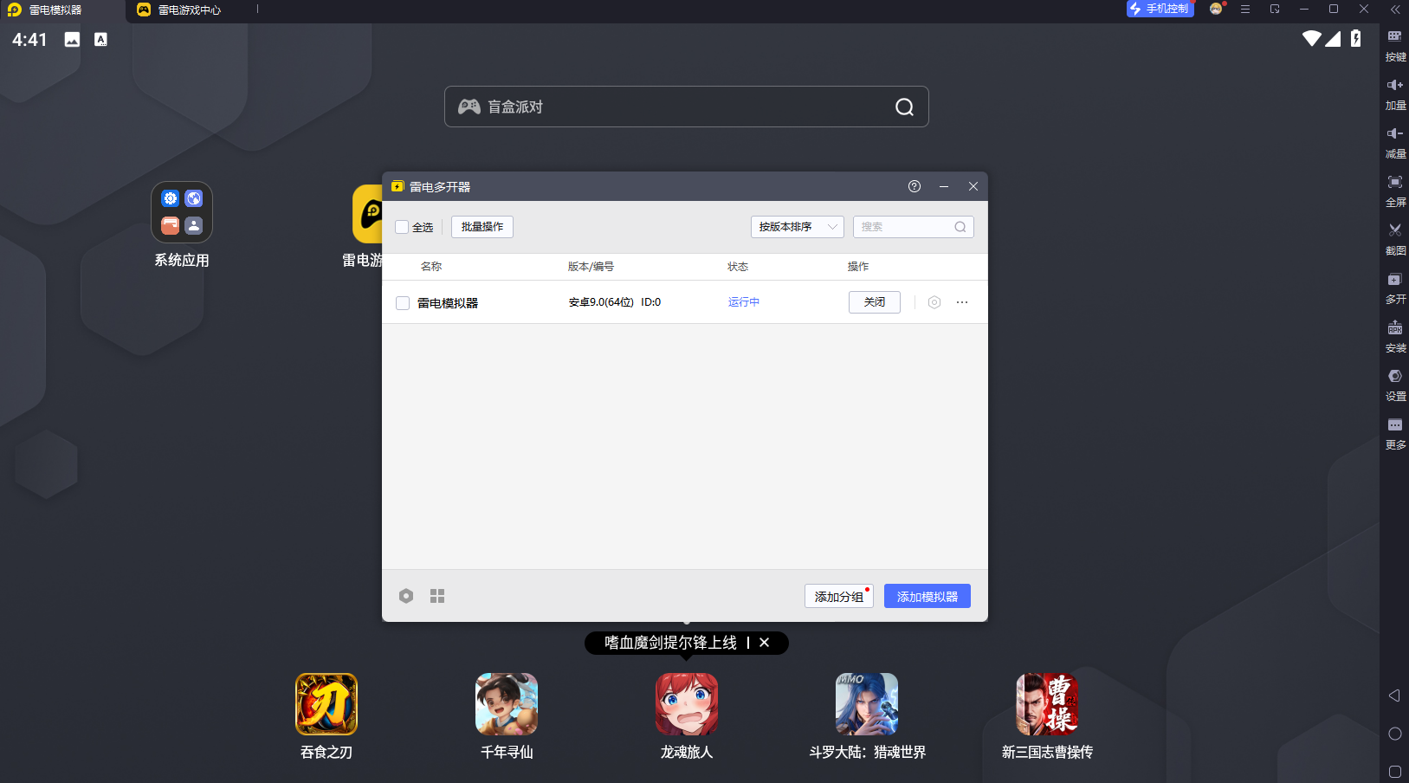The image size is (1409, 783).
Task: Click the ID:0 instance number
Action: coord(650,302)
